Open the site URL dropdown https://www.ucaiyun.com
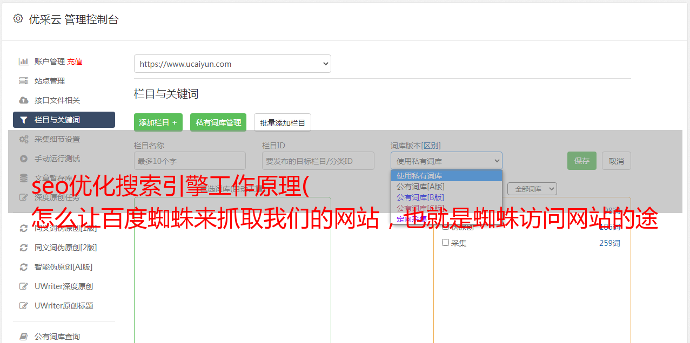This screenshot has width=690, height=343. pyautogui.click(x=232, y=64)
